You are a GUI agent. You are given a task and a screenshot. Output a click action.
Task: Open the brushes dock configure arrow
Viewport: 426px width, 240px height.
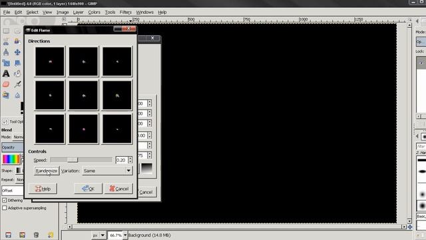click(x=417, y=136)
